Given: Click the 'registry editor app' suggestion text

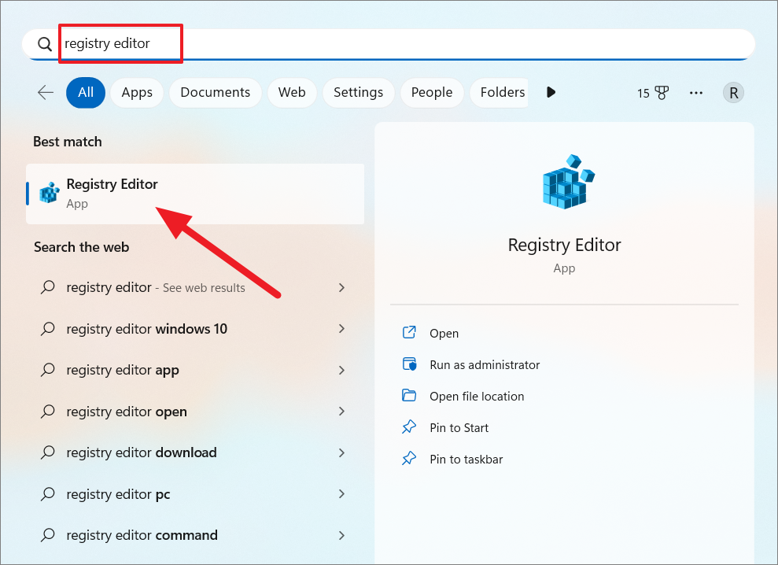Looking at the screenshot, I should (123, 370).
